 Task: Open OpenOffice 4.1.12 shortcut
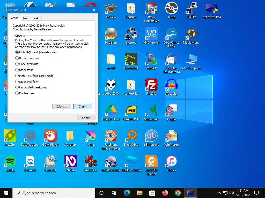click(171, 38)
